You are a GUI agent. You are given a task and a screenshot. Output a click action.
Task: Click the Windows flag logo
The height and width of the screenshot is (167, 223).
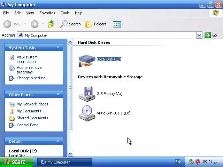pos(216,13)
